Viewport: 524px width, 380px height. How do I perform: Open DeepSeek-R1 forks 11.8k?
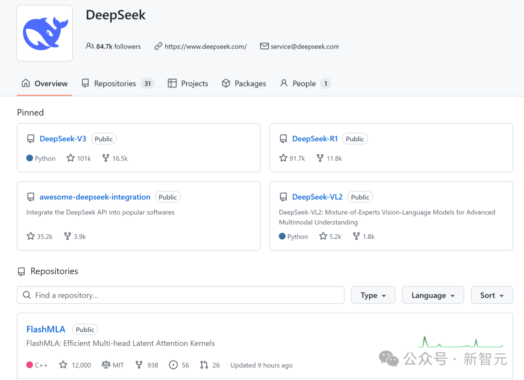(x=329, y=158)
